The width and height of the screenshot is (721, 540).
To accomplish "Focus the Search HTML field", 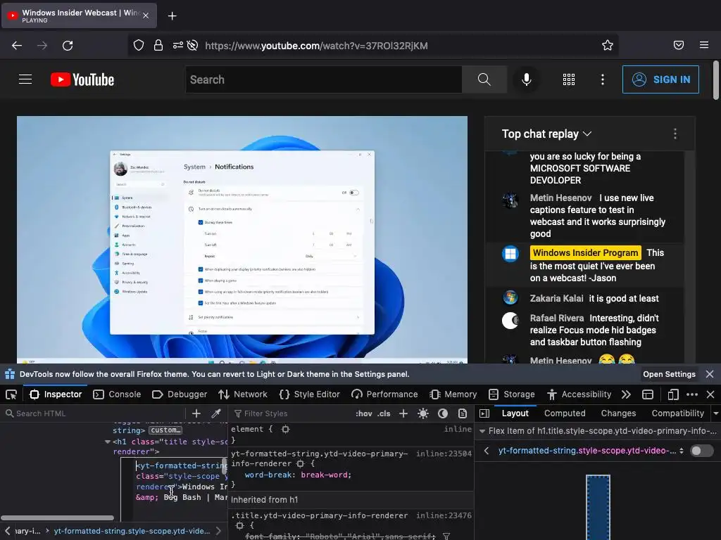I will click(x=94, y=413).
